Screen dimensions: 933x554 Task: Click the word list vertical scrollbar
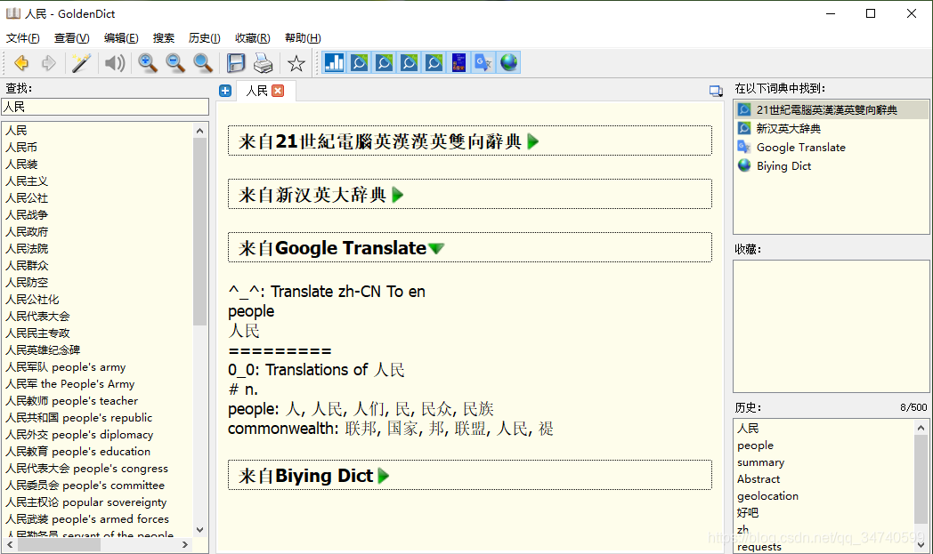200,232
